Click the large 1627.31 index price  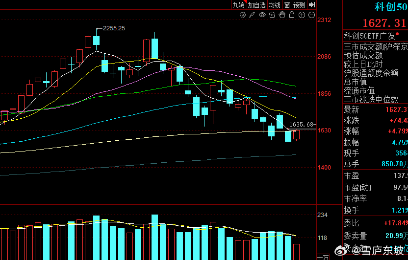(x=384, y=23)
